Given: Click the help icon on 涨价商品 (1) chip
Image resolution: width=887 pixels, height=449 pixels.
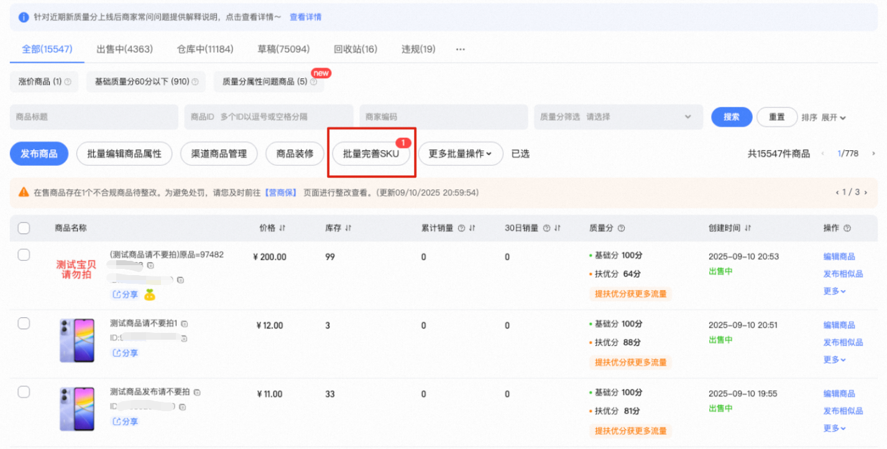Looking at the screenshot, I should coord(68,81).
